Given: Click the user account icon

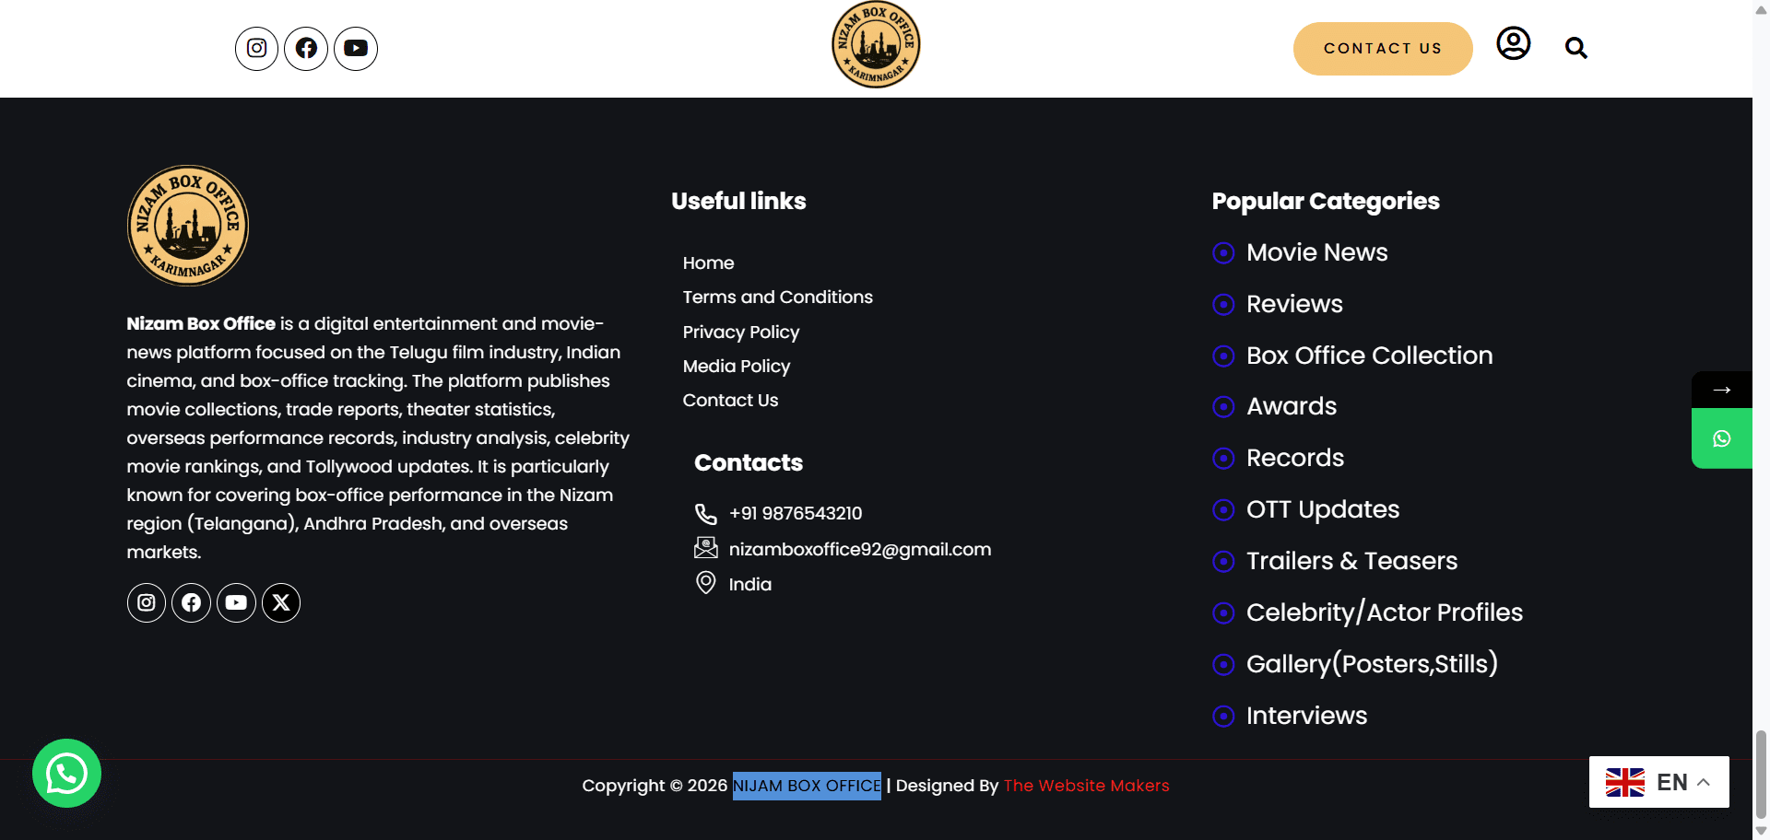Looking at the screenshot, I should pos(1513,43).
